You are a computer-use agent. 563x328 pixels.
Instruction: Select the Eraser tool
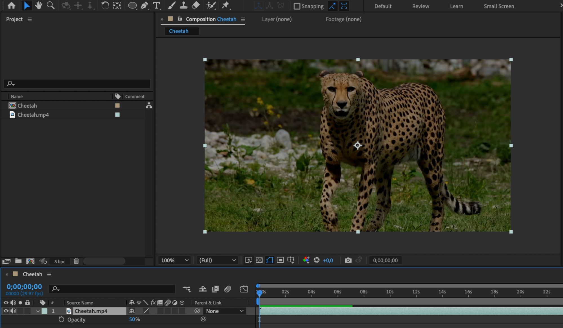tap(196, 5)
